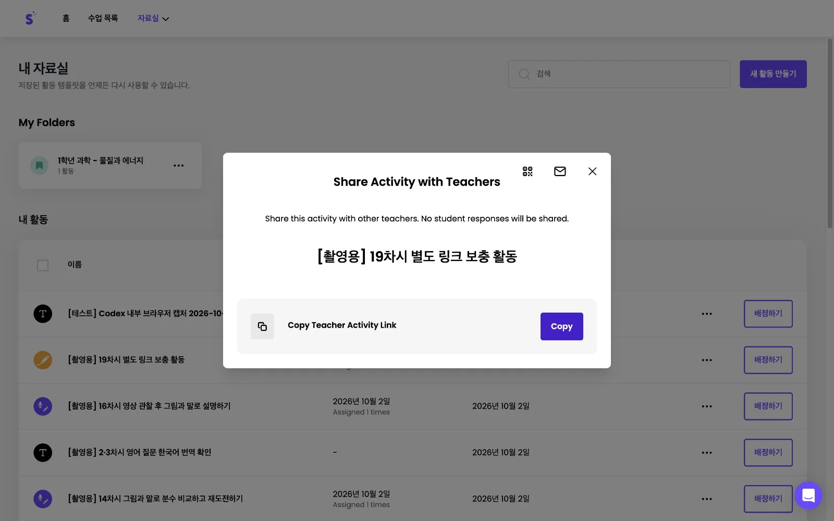The image size is (834, 521).
Task: Click microphone icon of 14차시 activity
Action: pos(43,499)
